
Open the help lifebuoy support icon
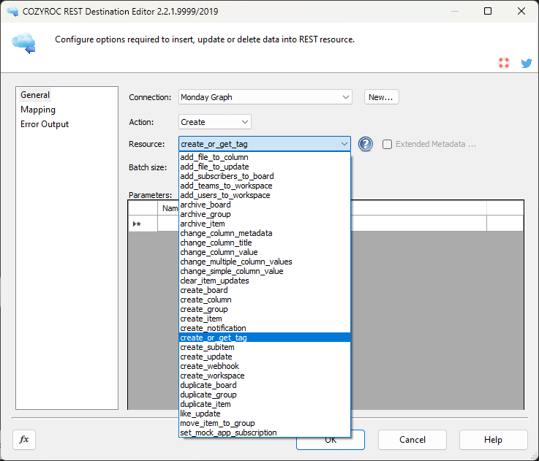504,63
